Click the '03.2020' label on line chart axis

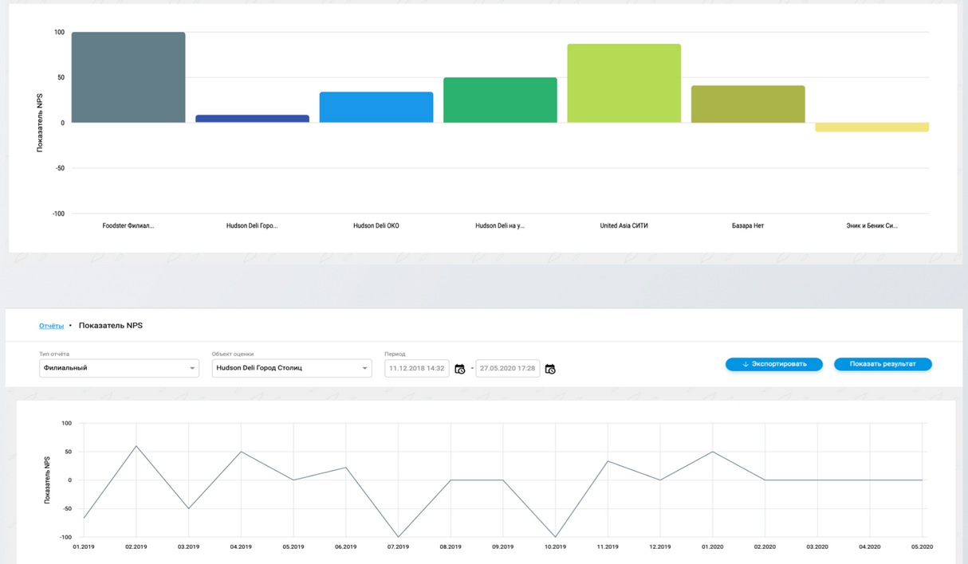(x=817, y=547)
